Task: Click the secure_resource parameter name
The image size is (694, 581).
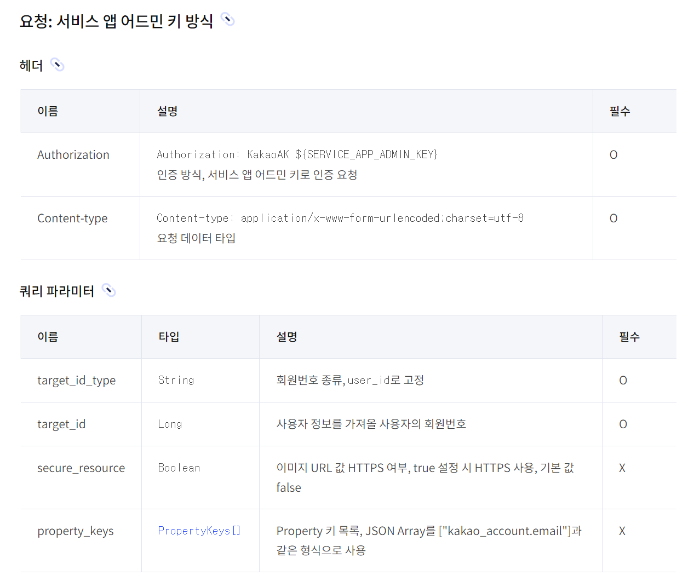Action: [81, 468]
